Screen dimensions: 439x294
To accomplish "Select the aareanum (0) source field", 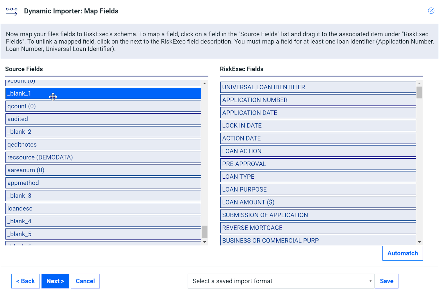I will (103, 170).
